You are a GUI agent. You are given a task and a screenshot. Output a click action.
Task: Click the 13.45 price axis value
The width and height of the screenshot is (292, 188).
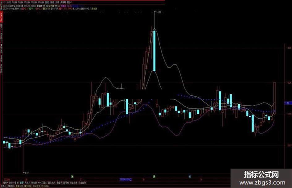289,48
